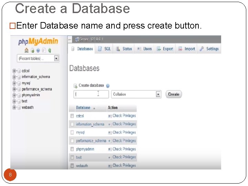Expand the mysql tree node
The width and height of the screenshot is (248, 186).
[x=14, y=83]
